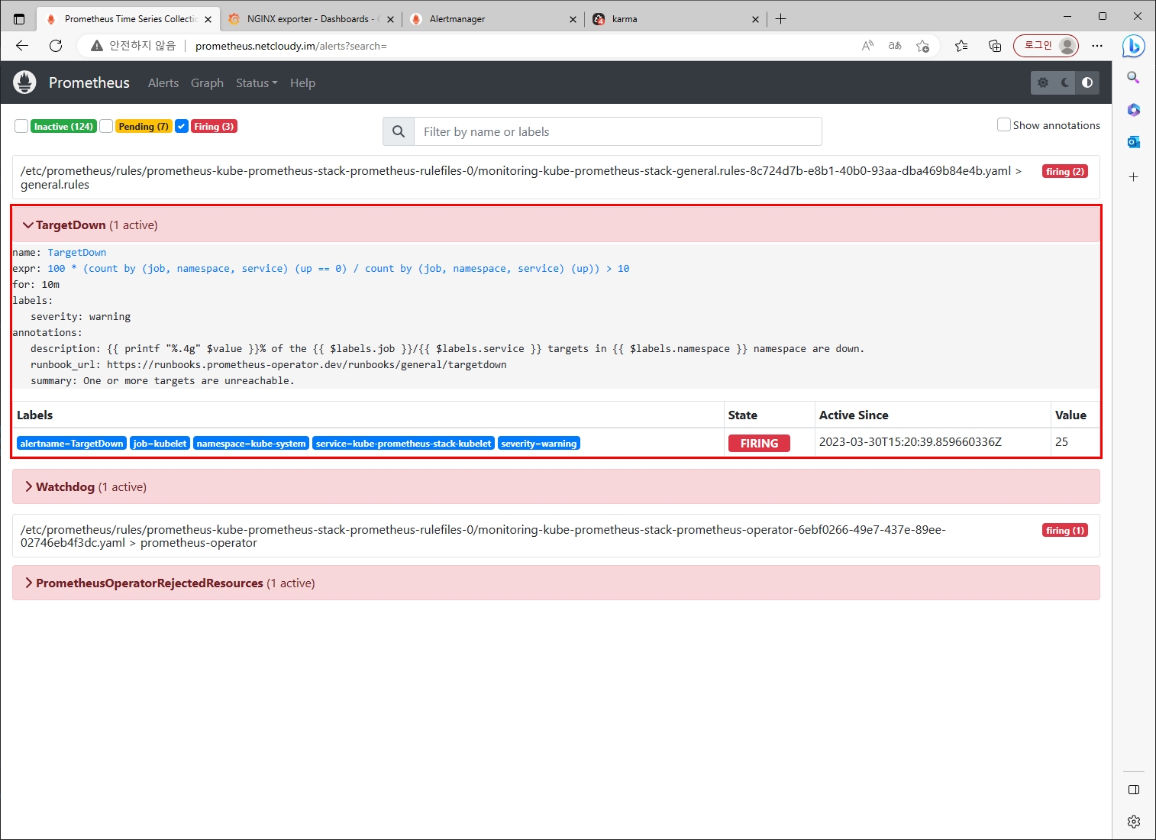
Task: Toggle the sidebar layout icon near the bottom
Action: [1134, 790]
